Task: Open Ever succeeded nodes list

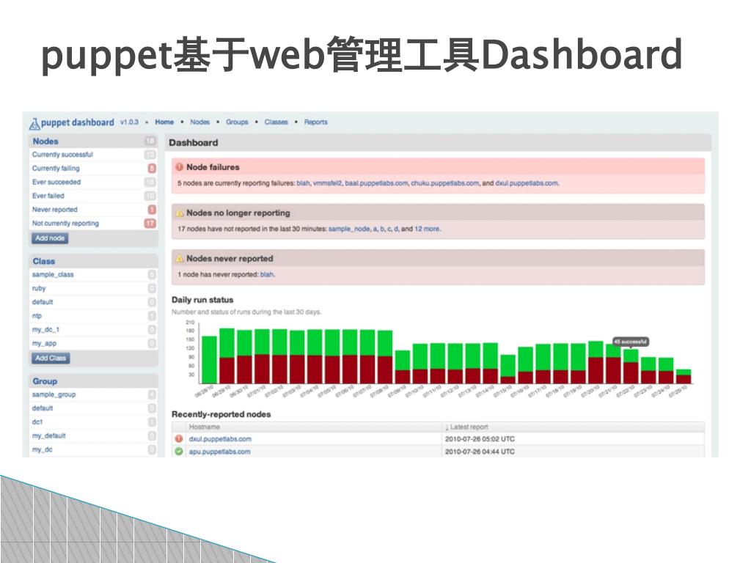Action: click(56, 182)
